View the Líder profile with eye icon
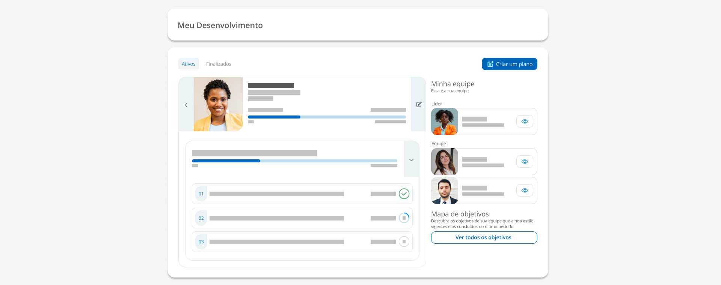The width and height of the screenshot is (721, 285). tap(525, 121)
